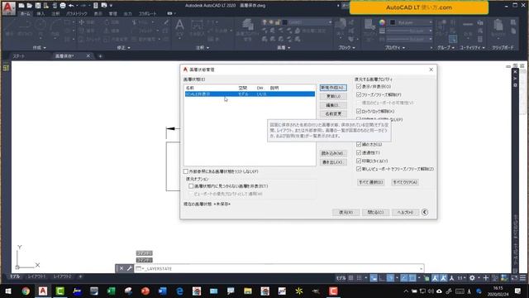Enable checkbox to not list xref layer states
The height and width of the screenshot is (298, 529).
click(x=186, y=171)
